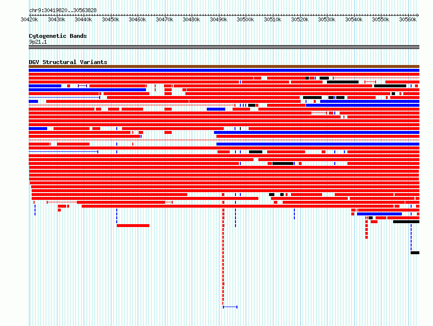Image resolution: width=433 pixels, height=326 pixels.
Task: Open the Cytogenetic Bands track title
Action: 58,36
